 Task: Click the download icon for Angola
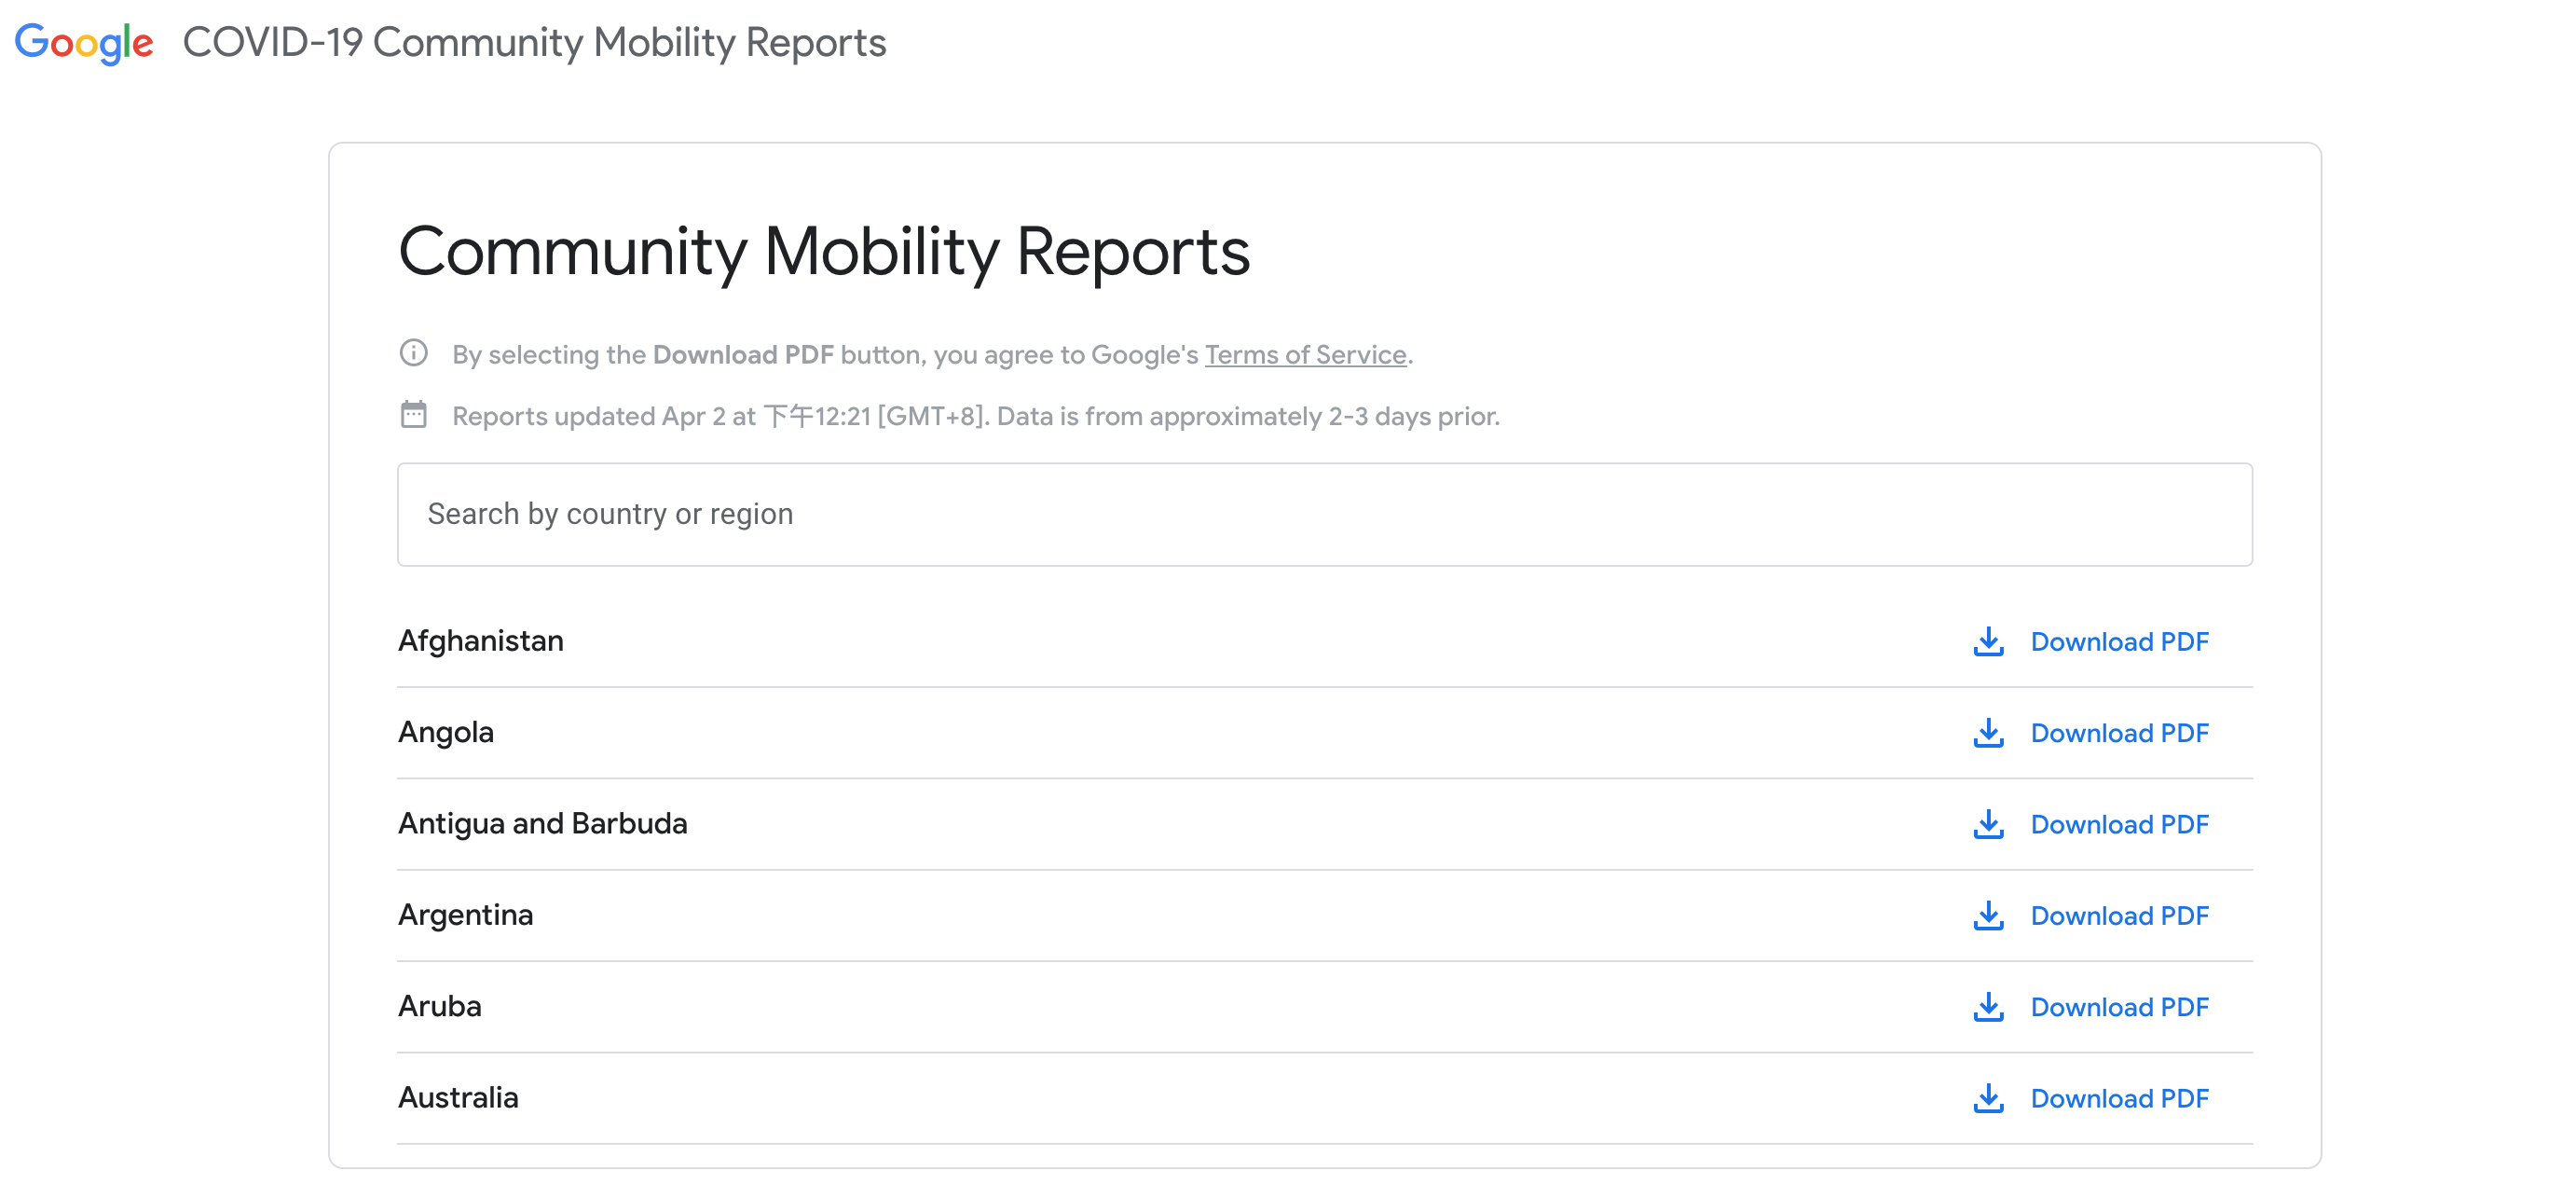1988,733
